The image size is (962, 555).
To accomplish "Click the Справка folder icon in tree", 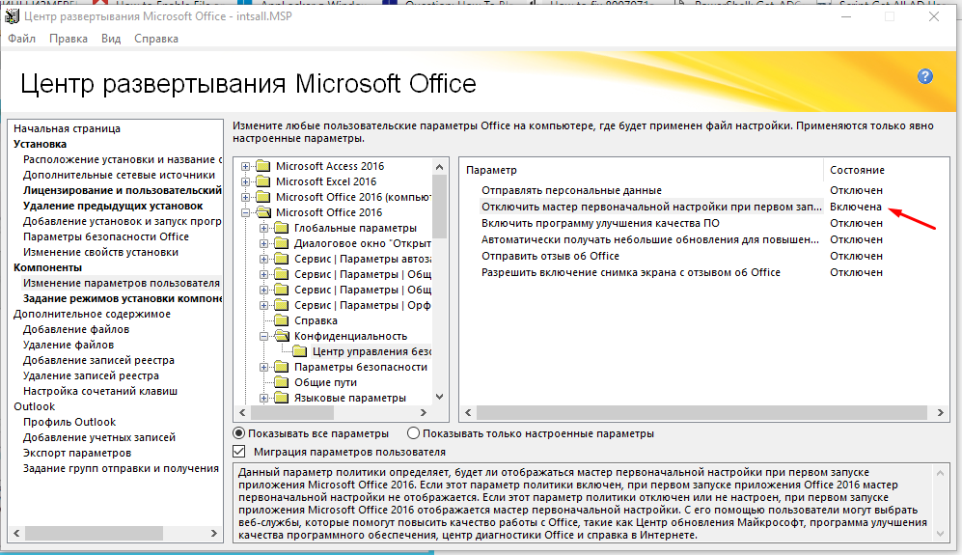I will pyautogui.click(x=282, y=320).
